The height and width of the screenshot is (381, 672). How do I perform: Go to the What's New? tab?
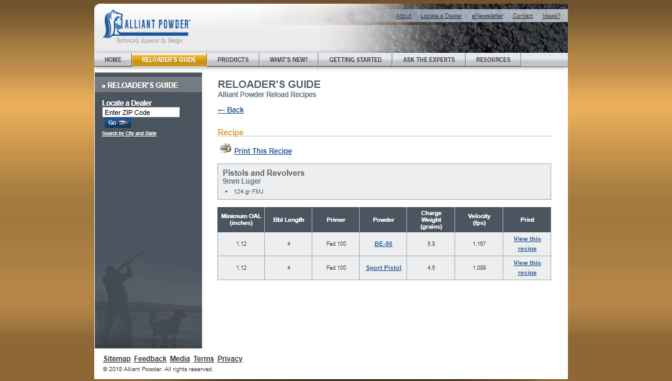click(x=288, y=60)
